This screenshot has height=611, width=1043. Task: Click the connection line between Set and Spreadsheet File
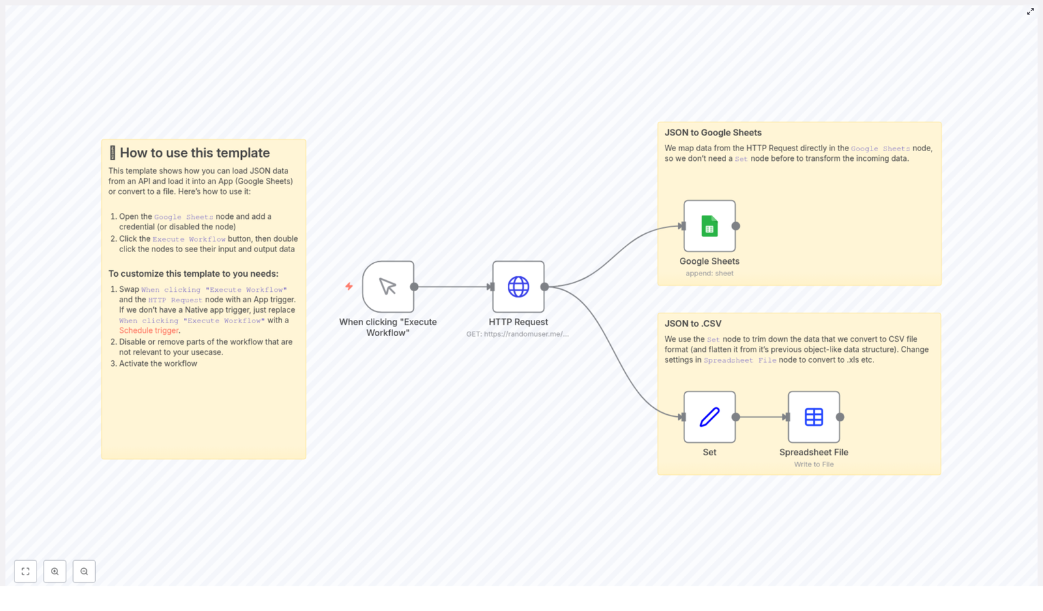click(761, 417)
